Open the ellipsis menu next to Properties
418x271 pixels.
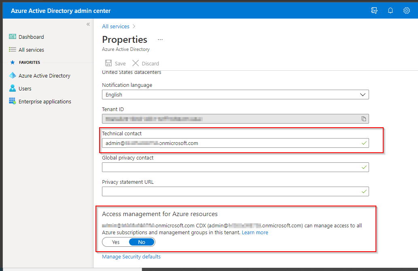click(160, 40)
